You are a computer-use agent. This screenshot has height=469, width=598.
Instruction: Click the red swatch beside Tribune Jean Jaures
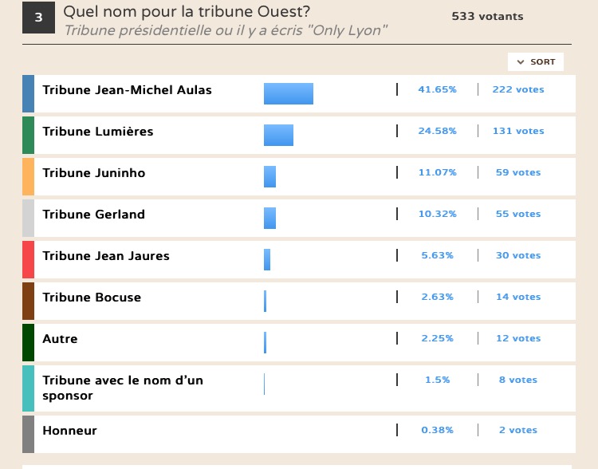[29, 259]
